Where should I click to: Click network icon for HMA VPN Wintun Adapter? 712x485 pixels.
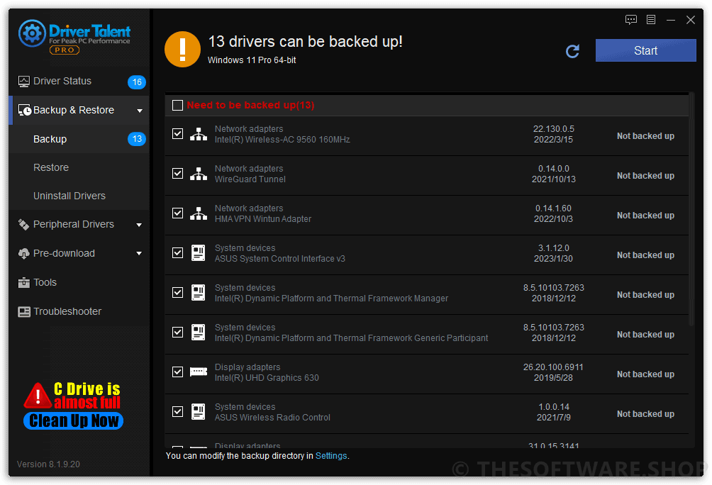pos(199,213)
